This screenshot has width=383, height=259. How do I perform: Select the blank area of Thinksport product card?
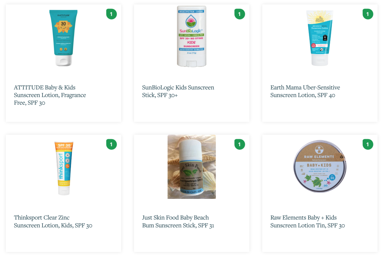63,241
